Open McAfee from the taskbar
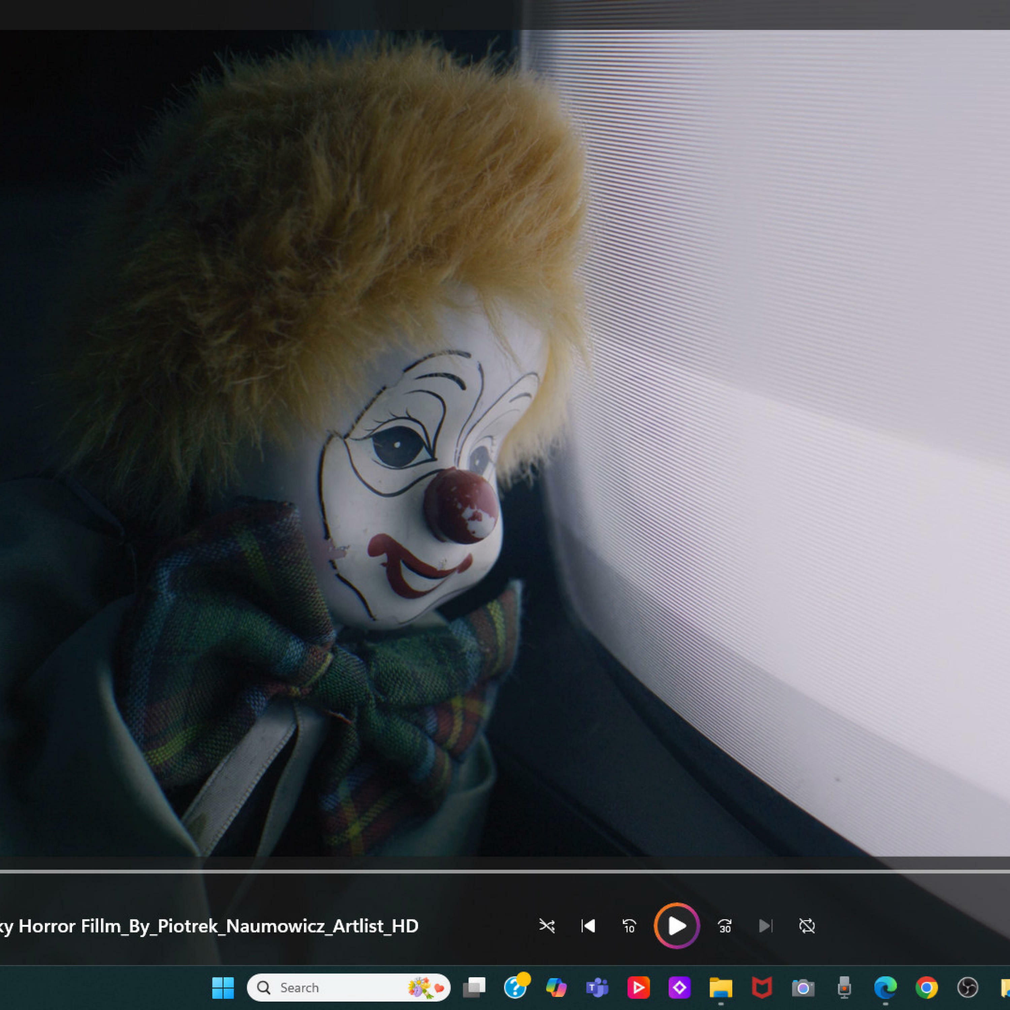 pos(762,987)
